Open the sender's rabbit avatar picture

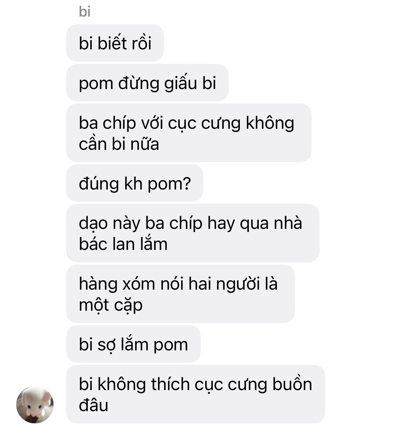pos(35,405)
